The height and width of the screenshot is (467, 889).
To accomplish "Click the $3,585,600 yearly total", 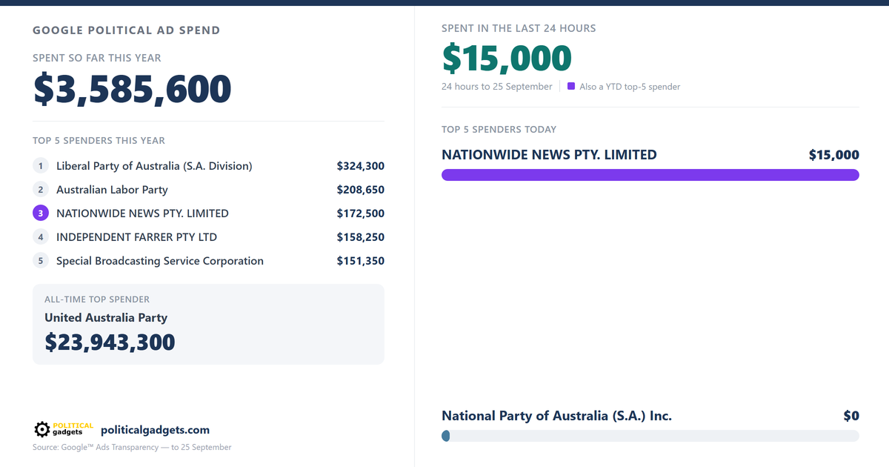I will point(133,89).
